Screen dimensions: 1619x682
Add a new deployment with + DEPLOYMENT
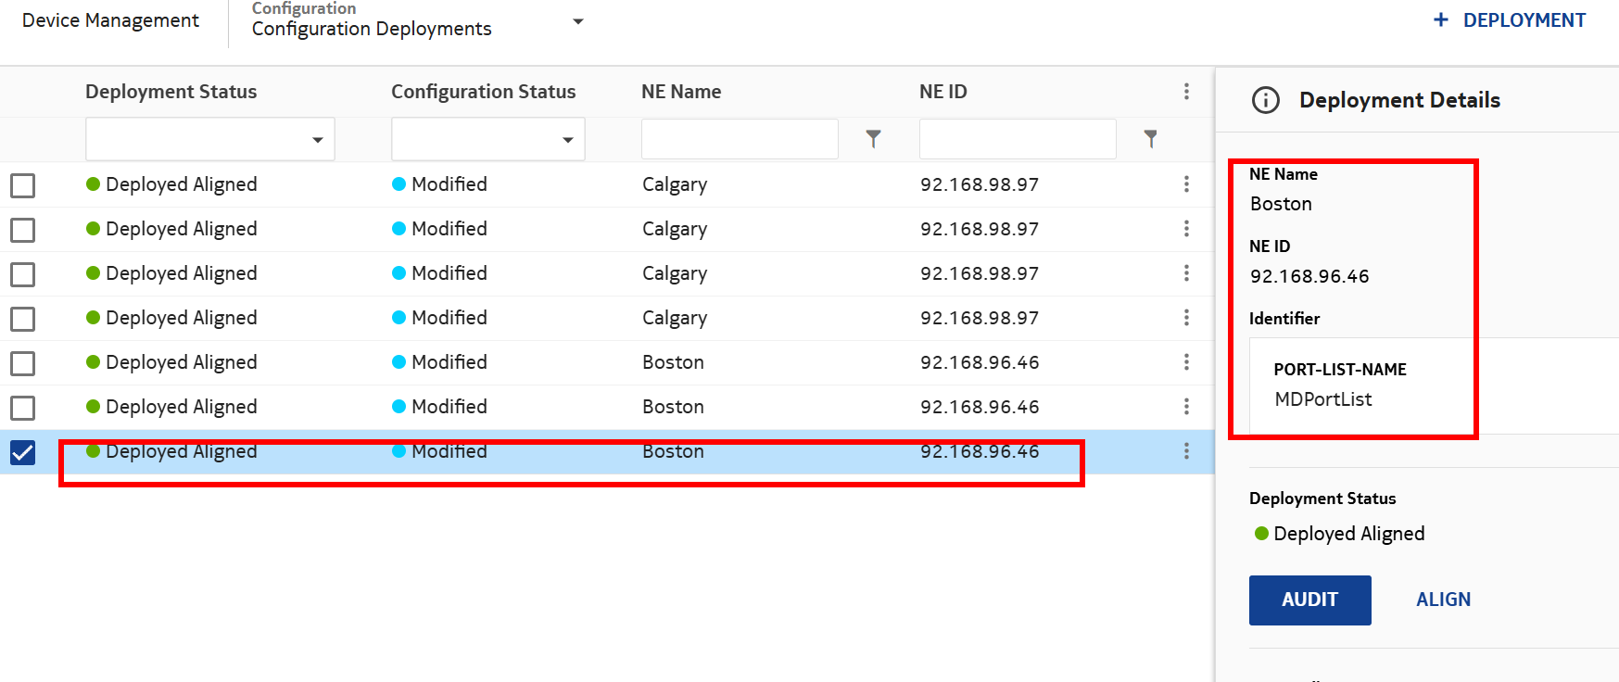pyautogui.click(x=1510, y=20)
